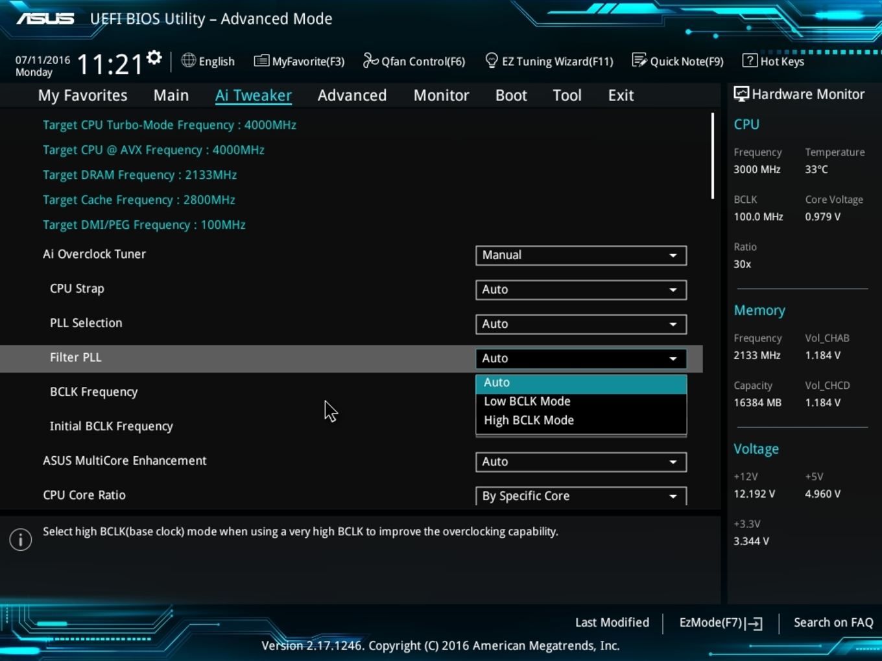Select the PLL Selection label
The width and height of the screenshot is (882, 661).
86,323
